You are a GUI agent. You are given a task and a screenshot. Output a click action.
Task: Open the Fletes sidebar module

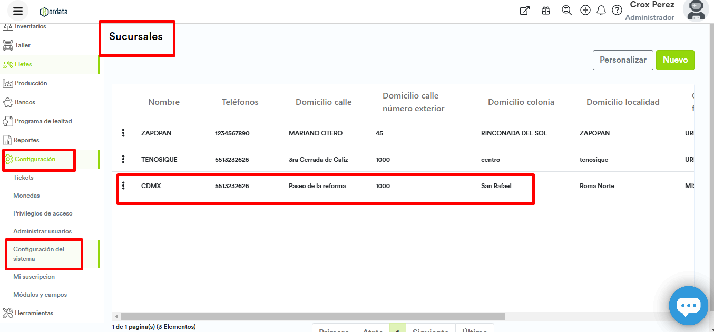[23, 64]
